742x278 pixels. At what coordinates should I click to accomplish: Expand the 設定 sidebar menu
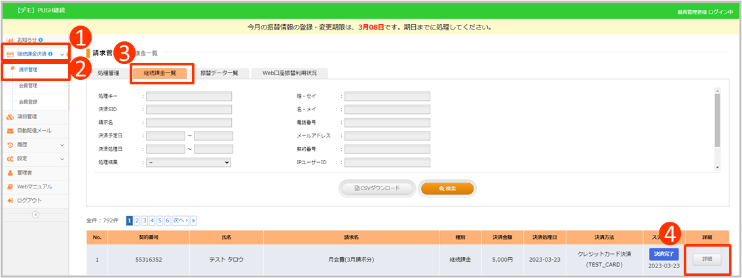[62, 159]
